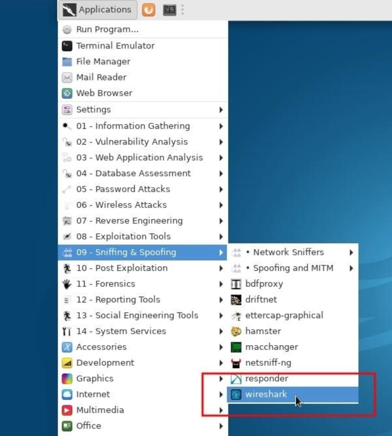This screenshot has height=436, width=392.
Task: Open the File Manager
Action: click(103, 61)
